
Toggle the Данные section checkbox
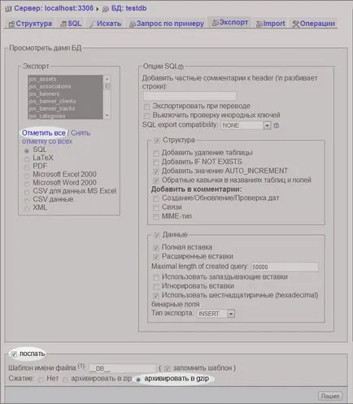click(x=156, y=235)
